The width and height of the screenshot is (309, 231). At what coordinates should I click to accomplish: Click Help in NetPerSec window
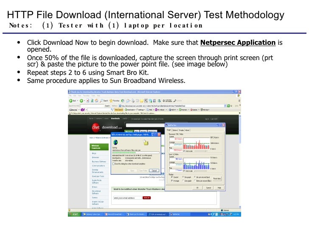click(219, 188)
